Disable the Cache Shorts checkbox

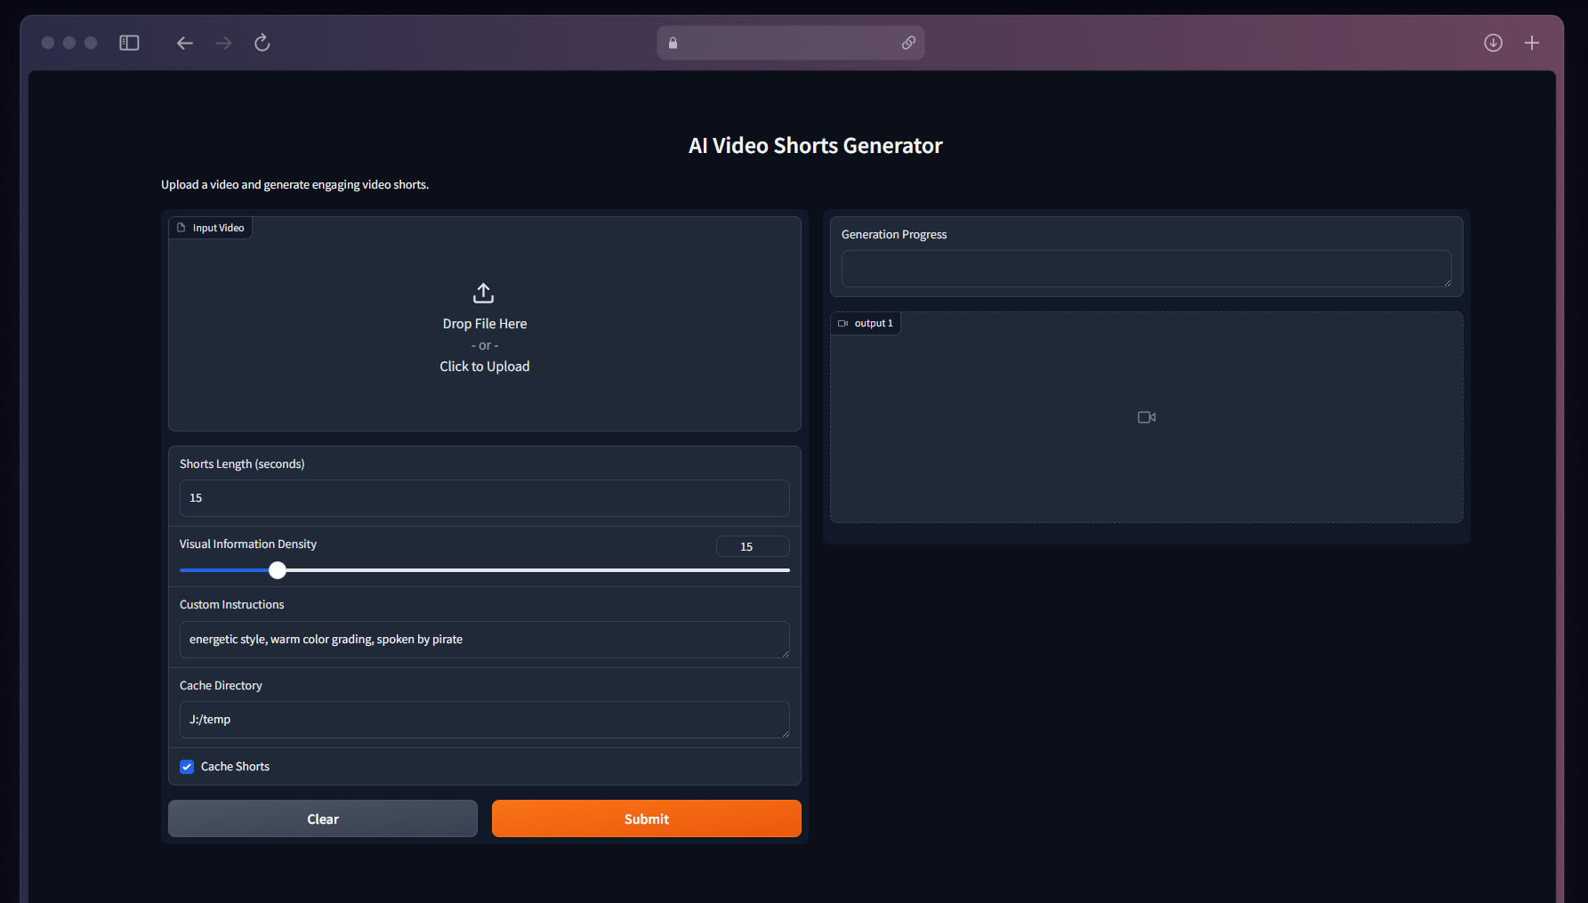[x=186, y=766]
